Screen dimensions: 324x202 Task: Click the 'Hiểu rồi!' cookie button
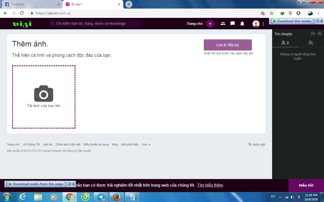pyautogui.click(x=306, y=185)
